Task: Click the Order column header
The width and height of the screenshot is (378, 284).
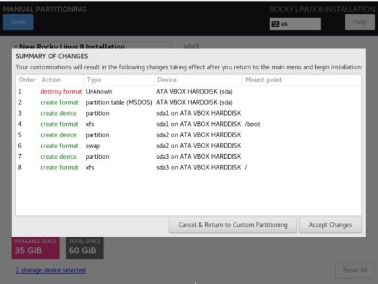Action: 27,80
